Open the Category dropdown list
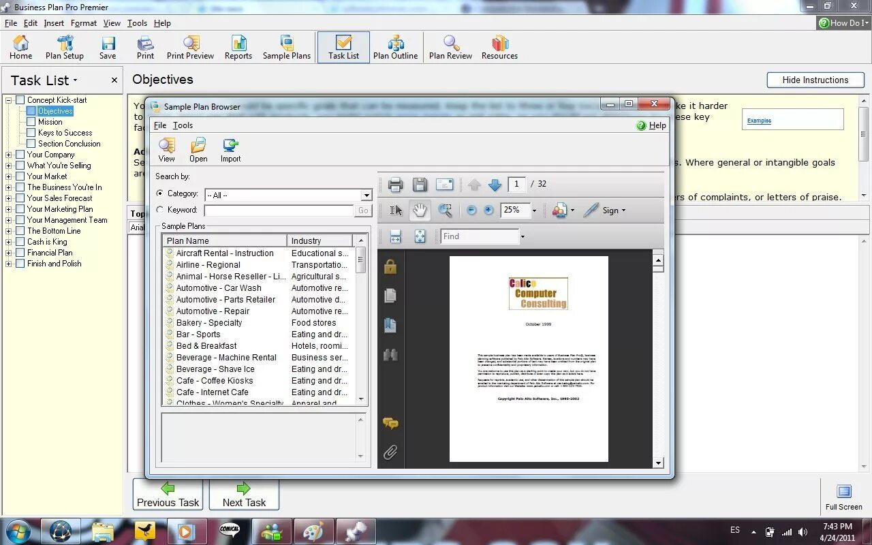 click(x=366, y=196)
